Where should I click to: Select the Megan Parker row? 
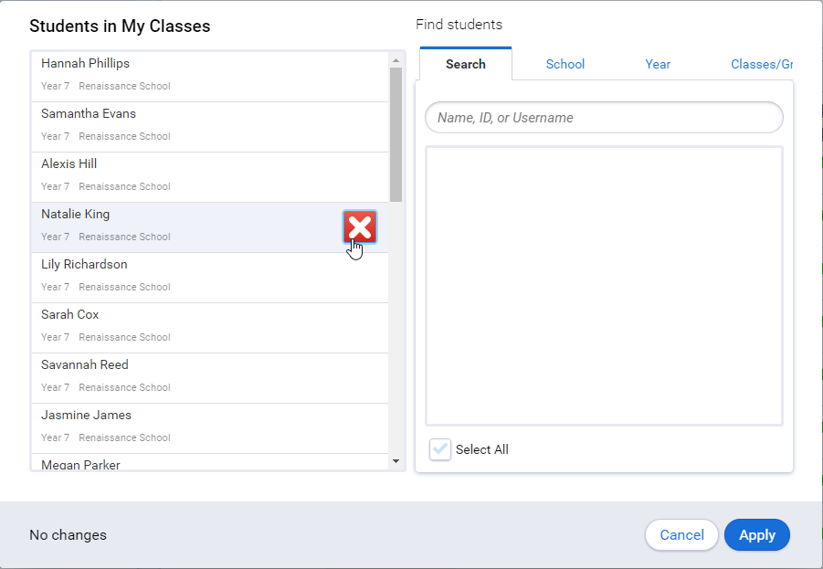pyautogui.click(x=210, y=462)
